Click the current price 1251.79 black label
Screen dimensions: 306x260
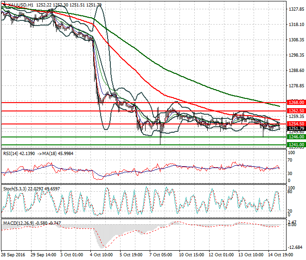[296, 129]
